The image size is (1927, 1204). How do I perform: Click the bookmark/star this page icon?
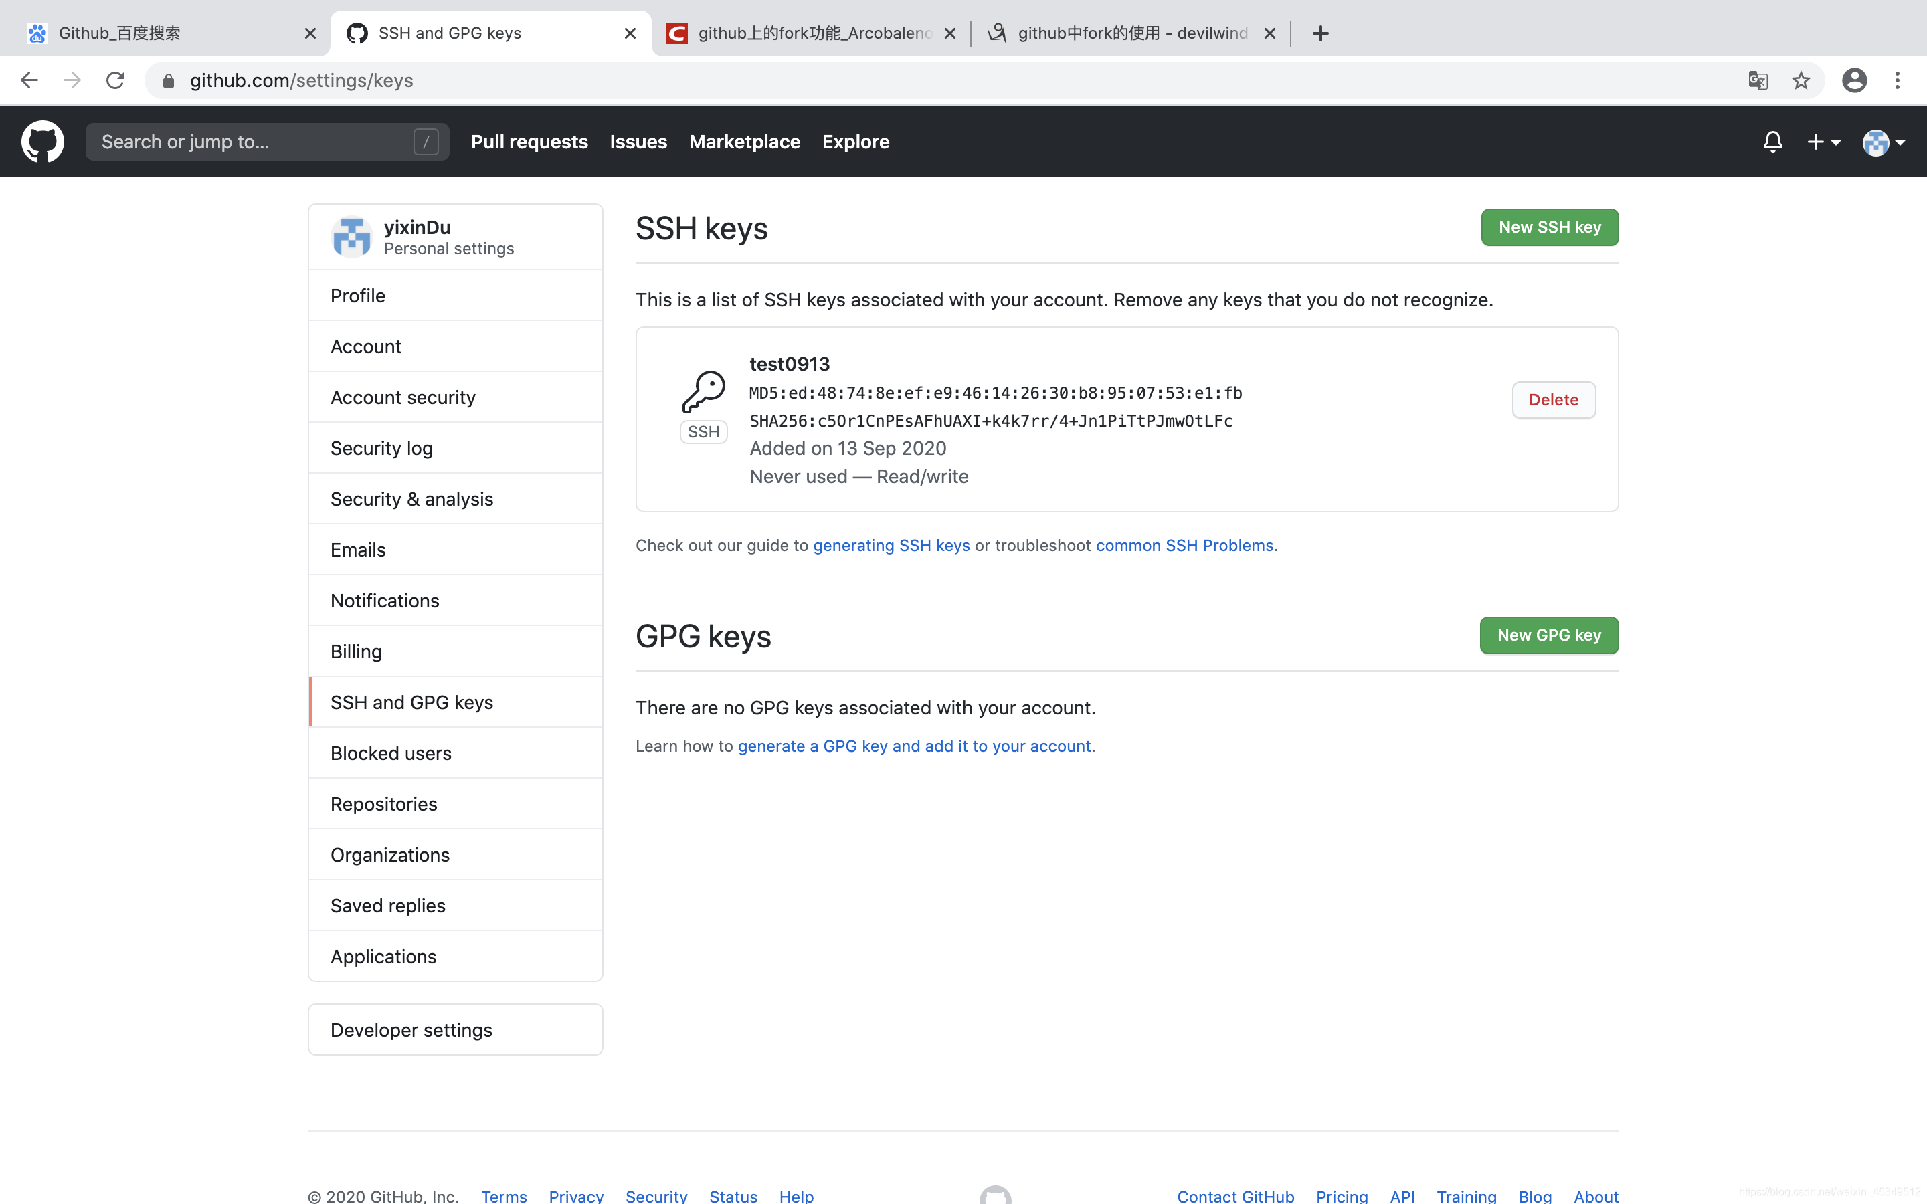[1802, 79]
